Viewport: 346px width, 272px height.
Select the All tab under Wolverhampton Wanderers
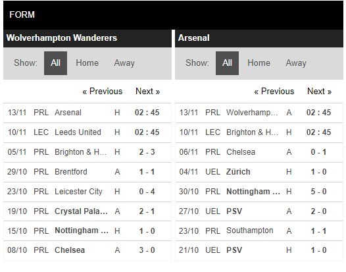(55, 63)
